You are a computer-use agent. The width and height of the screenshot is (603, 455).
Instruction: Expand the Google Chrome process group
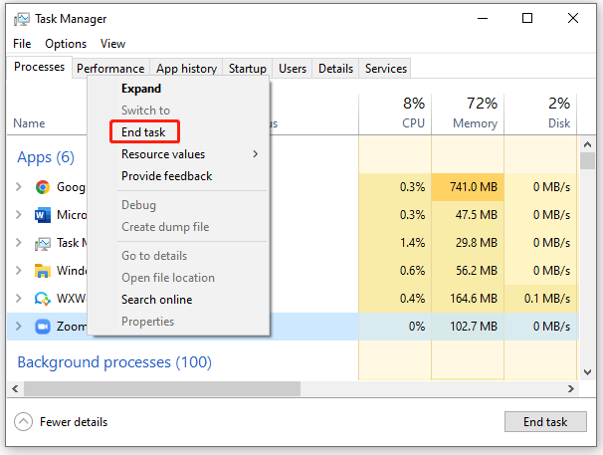19,187
